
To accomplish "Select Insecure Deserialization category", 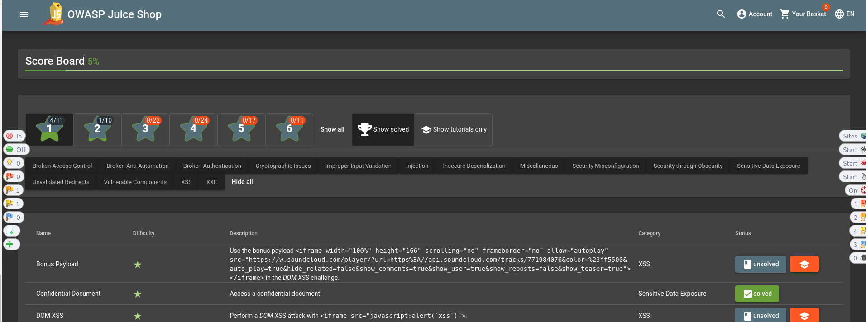I will (x=474, y=166).
